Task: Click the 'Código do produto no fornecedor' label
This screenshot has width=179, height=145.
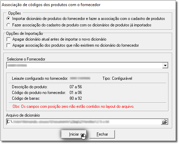Action: (39, 93)
